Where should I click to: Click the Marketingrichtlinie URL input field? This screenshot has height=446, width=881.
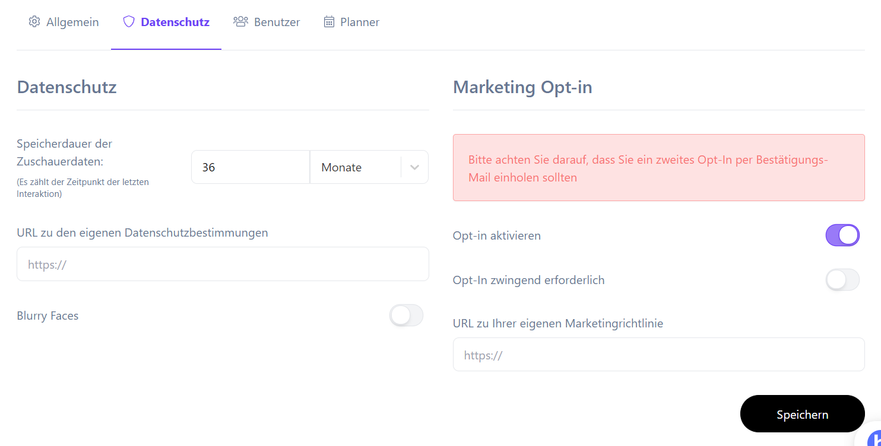click(x=658, y=355)
